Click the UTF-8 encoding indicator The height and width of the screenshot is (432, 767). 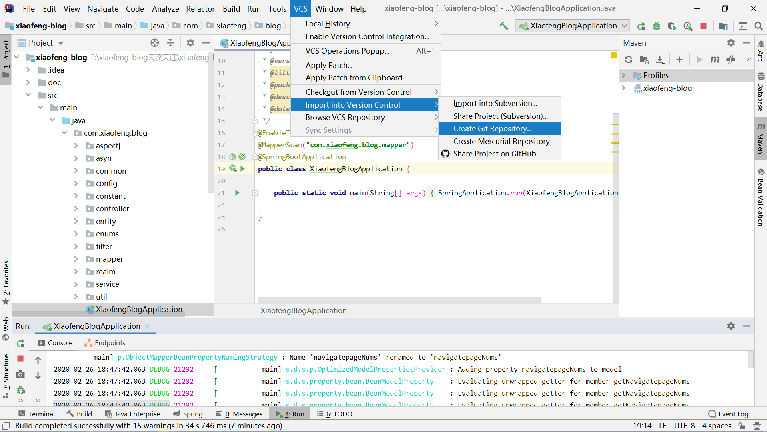[684, 426]
